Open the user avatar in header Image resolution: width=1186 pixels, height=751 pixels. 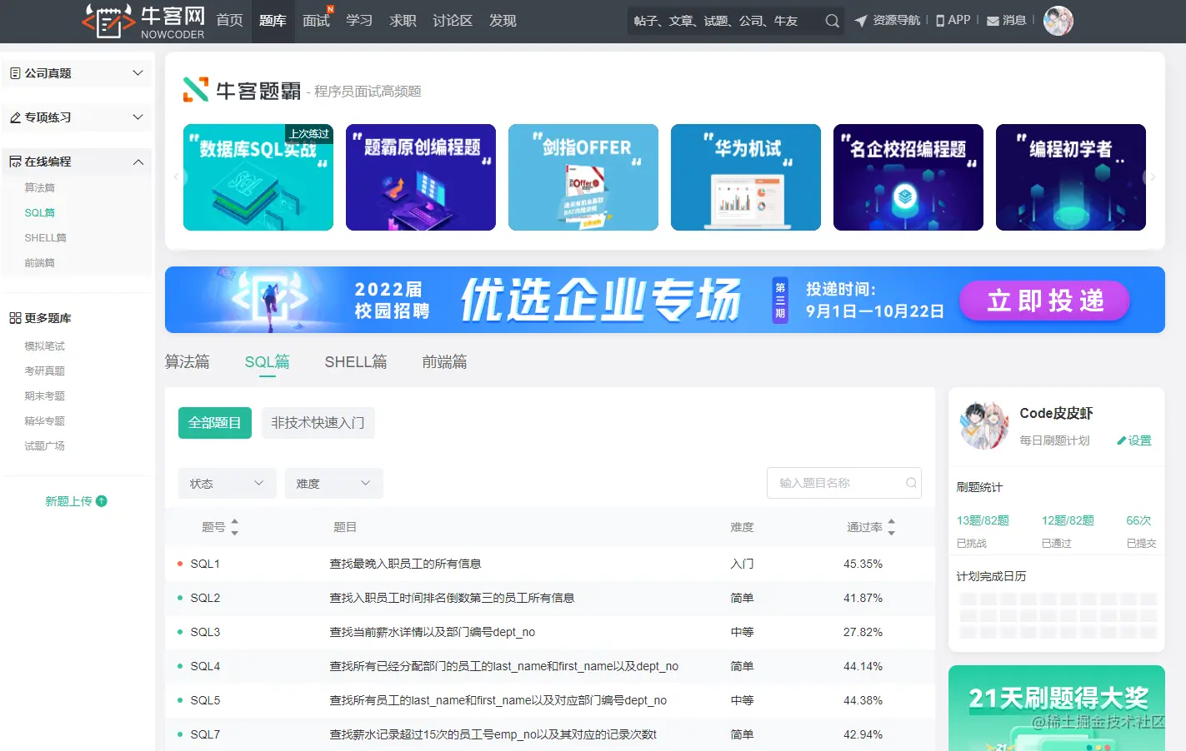1058,21
